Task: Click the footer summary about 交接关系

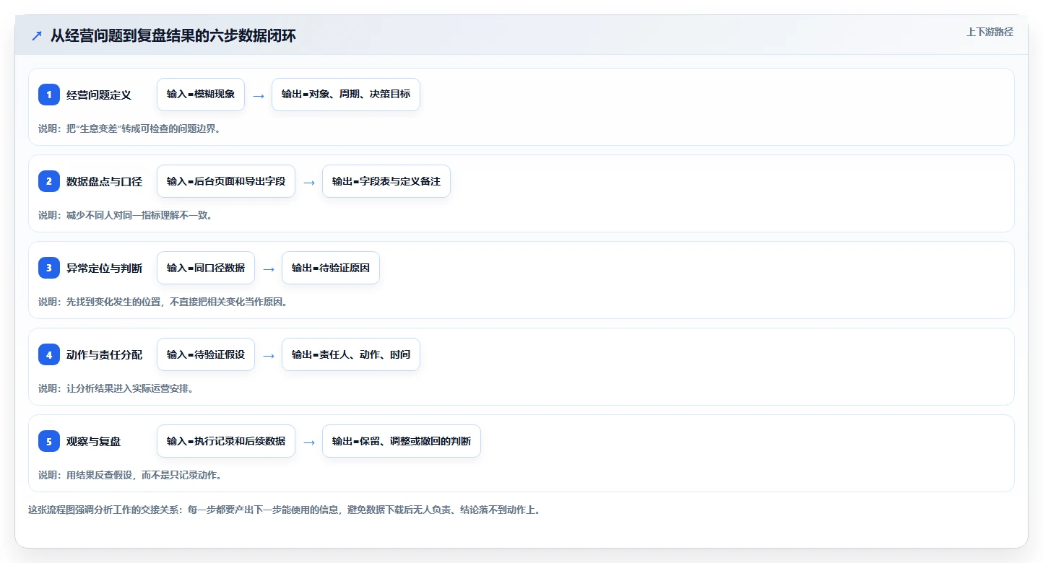Action: click(285, 510)
